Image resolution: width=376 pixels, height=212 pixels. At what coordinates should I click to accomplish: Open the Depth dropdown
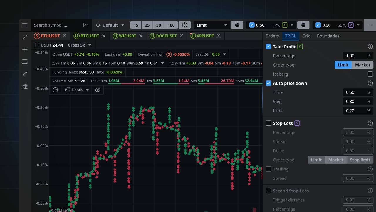77,90
